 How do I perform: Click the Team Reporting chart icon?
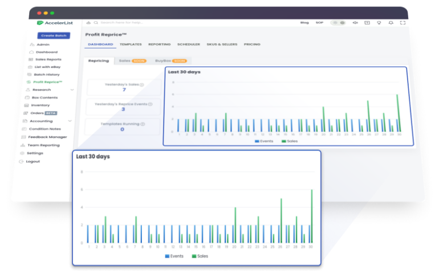[23, 145]
